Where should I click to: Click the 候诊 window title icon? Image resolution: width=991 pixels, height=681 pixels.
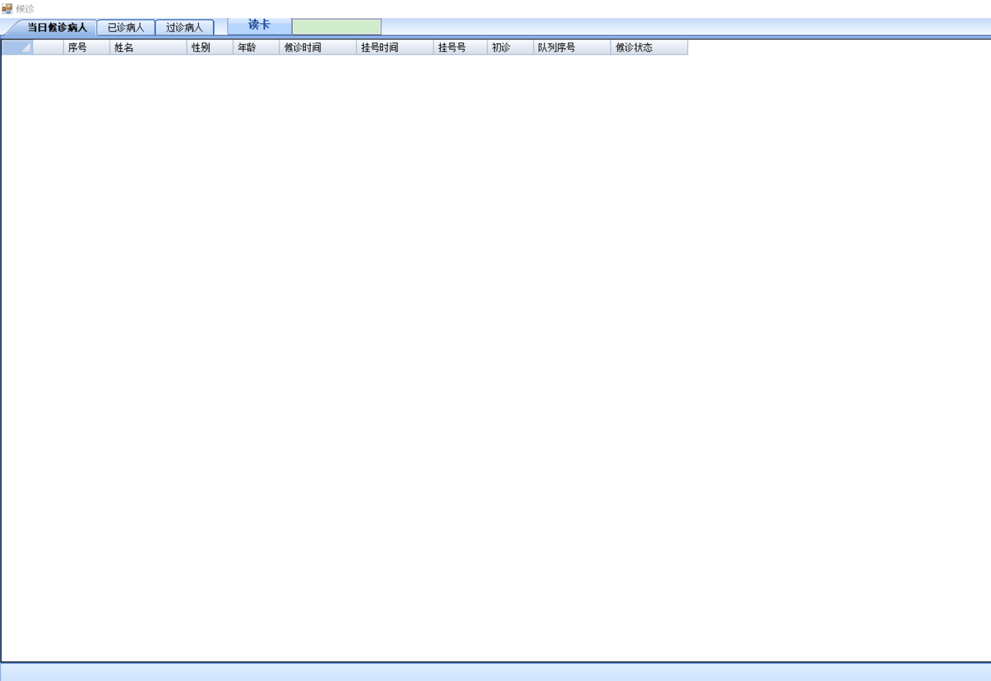click(x=7, y=8)
